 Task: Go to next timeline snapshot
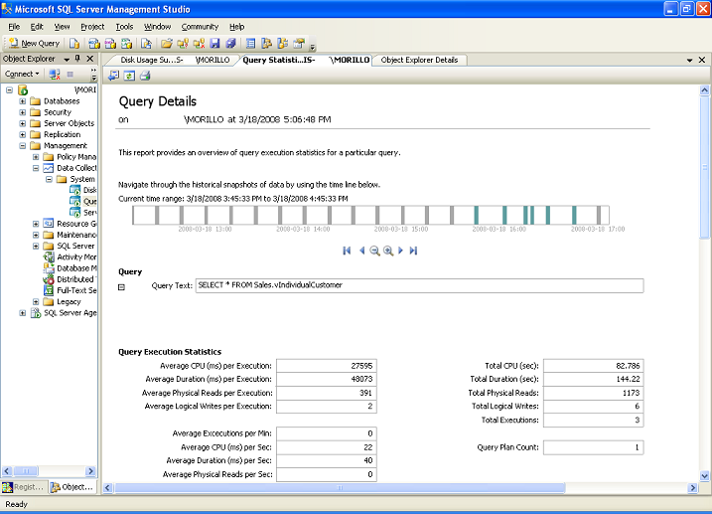[x=400, y=251]
